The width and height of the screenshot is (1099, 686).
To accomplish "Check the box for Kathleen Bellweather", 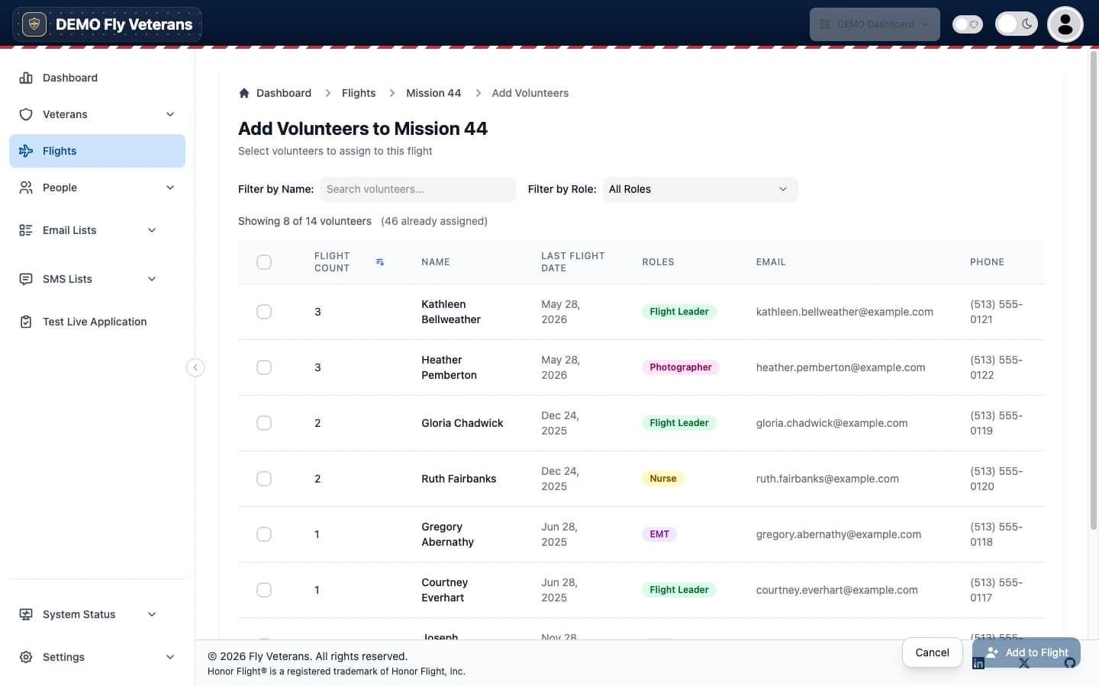I will click(x=264, y=312).
